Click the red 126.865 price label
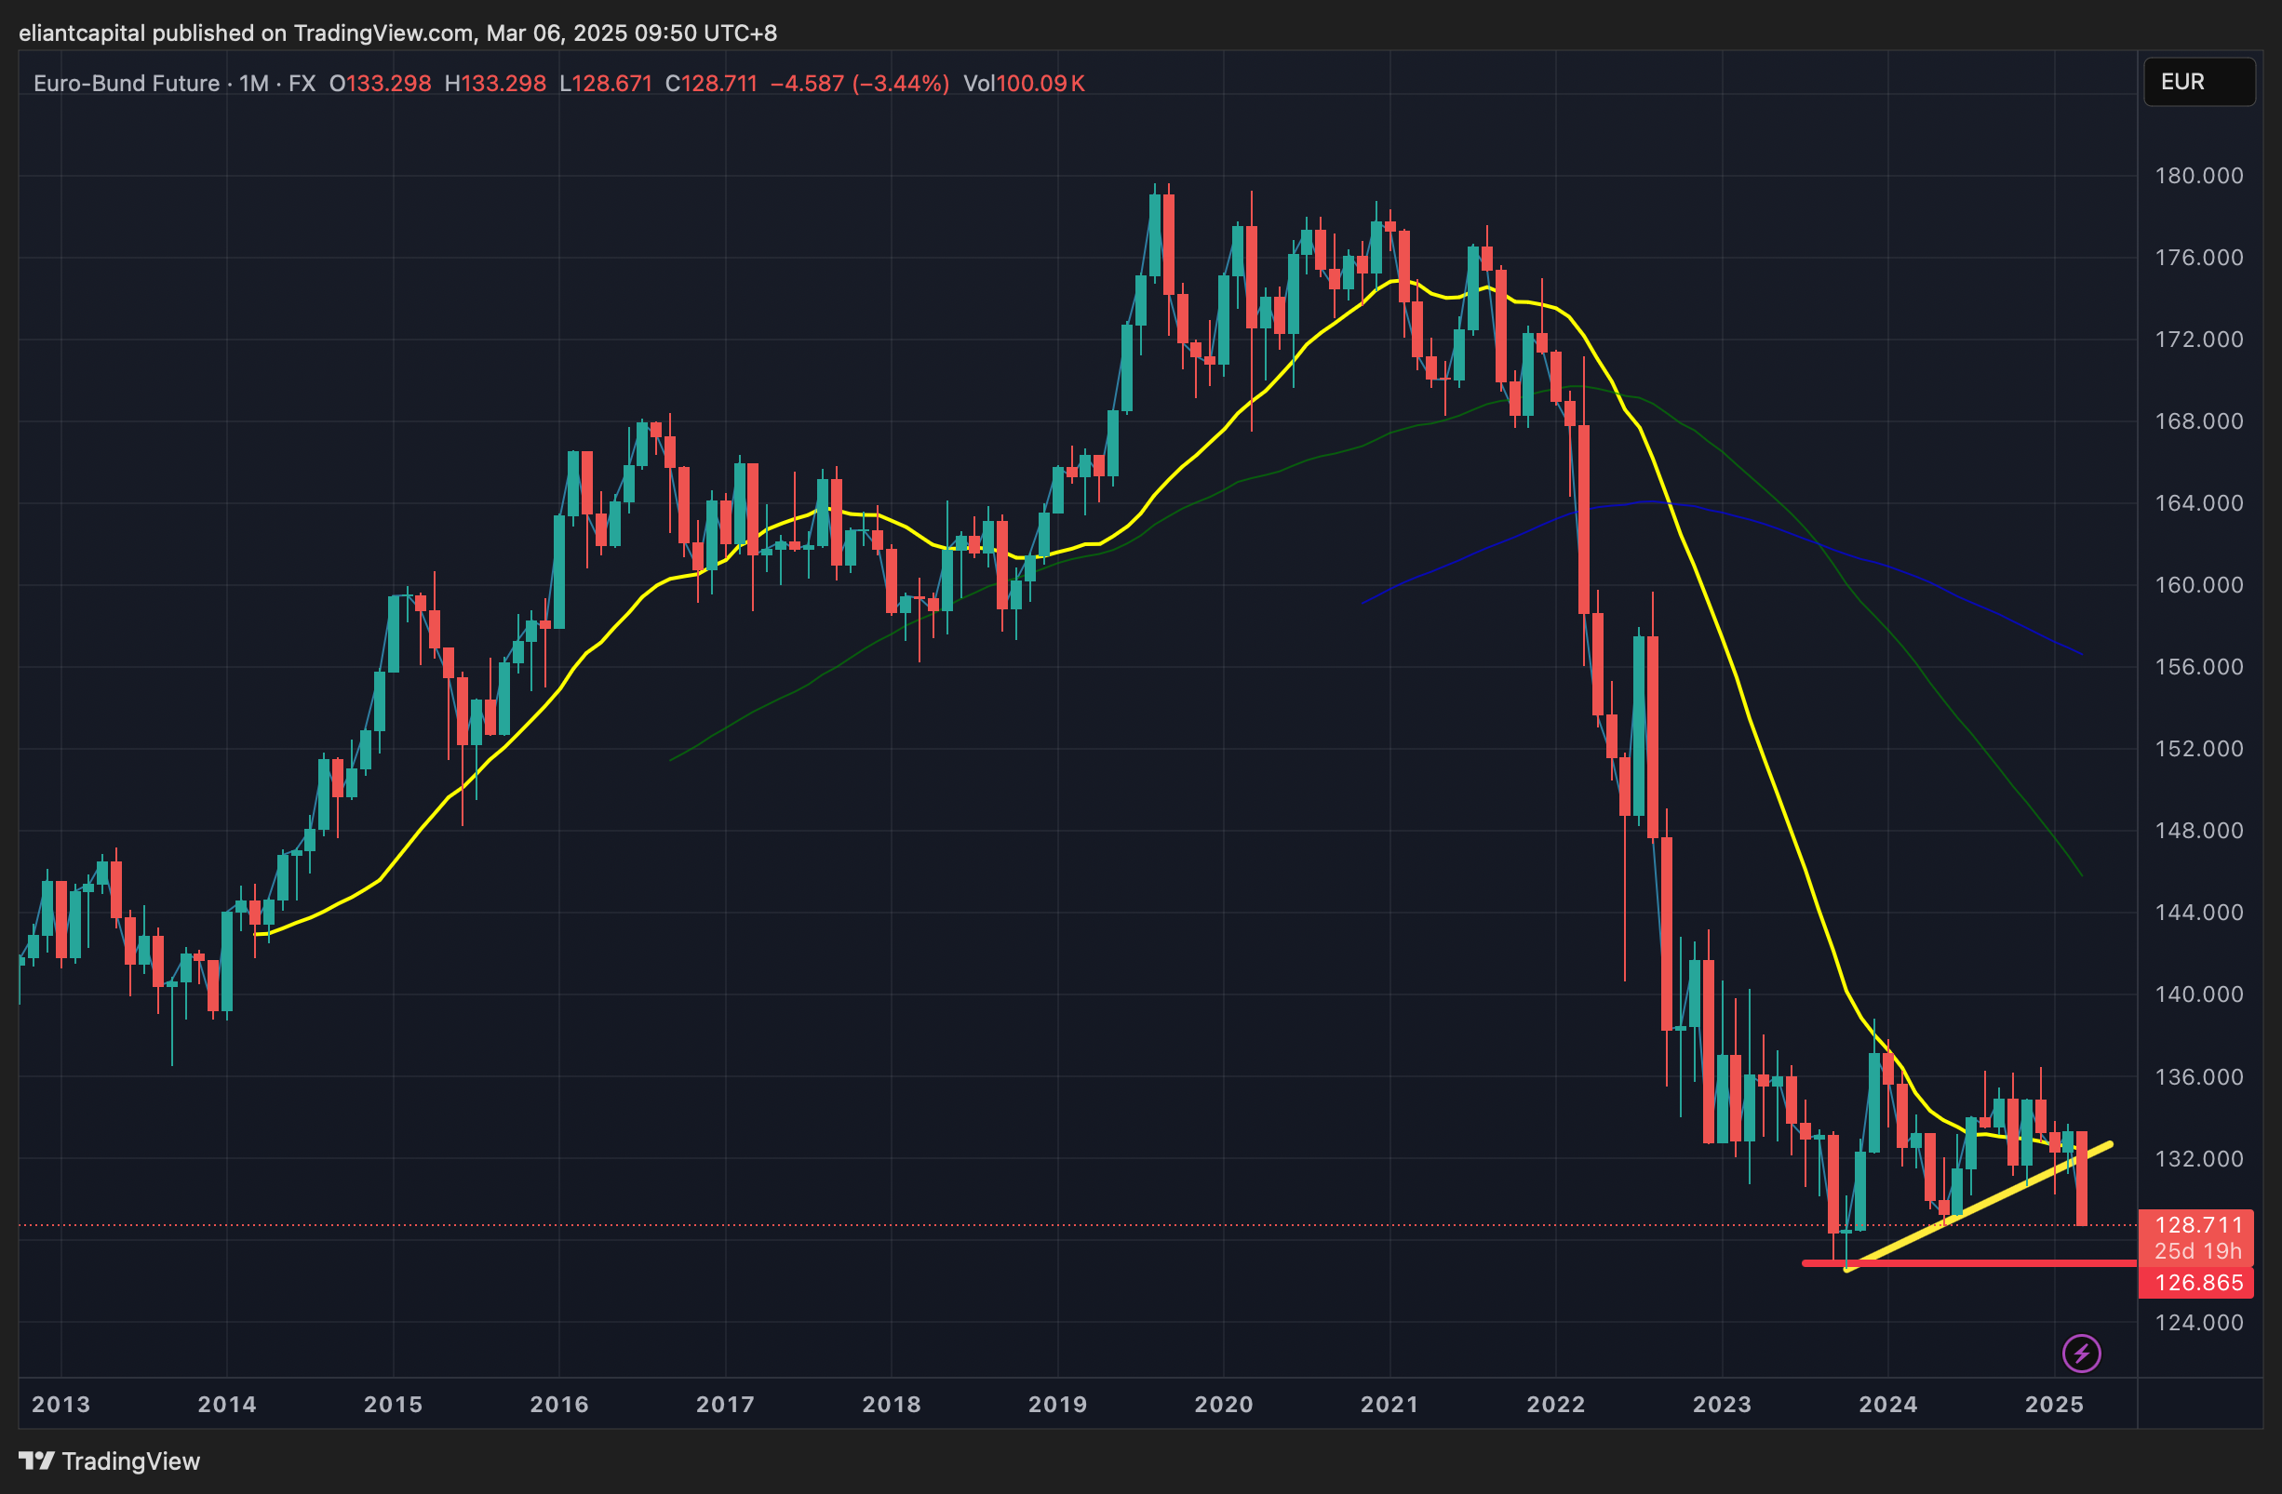The height and width of the screenshot is (1494, 2282). click(2197, 1282)
